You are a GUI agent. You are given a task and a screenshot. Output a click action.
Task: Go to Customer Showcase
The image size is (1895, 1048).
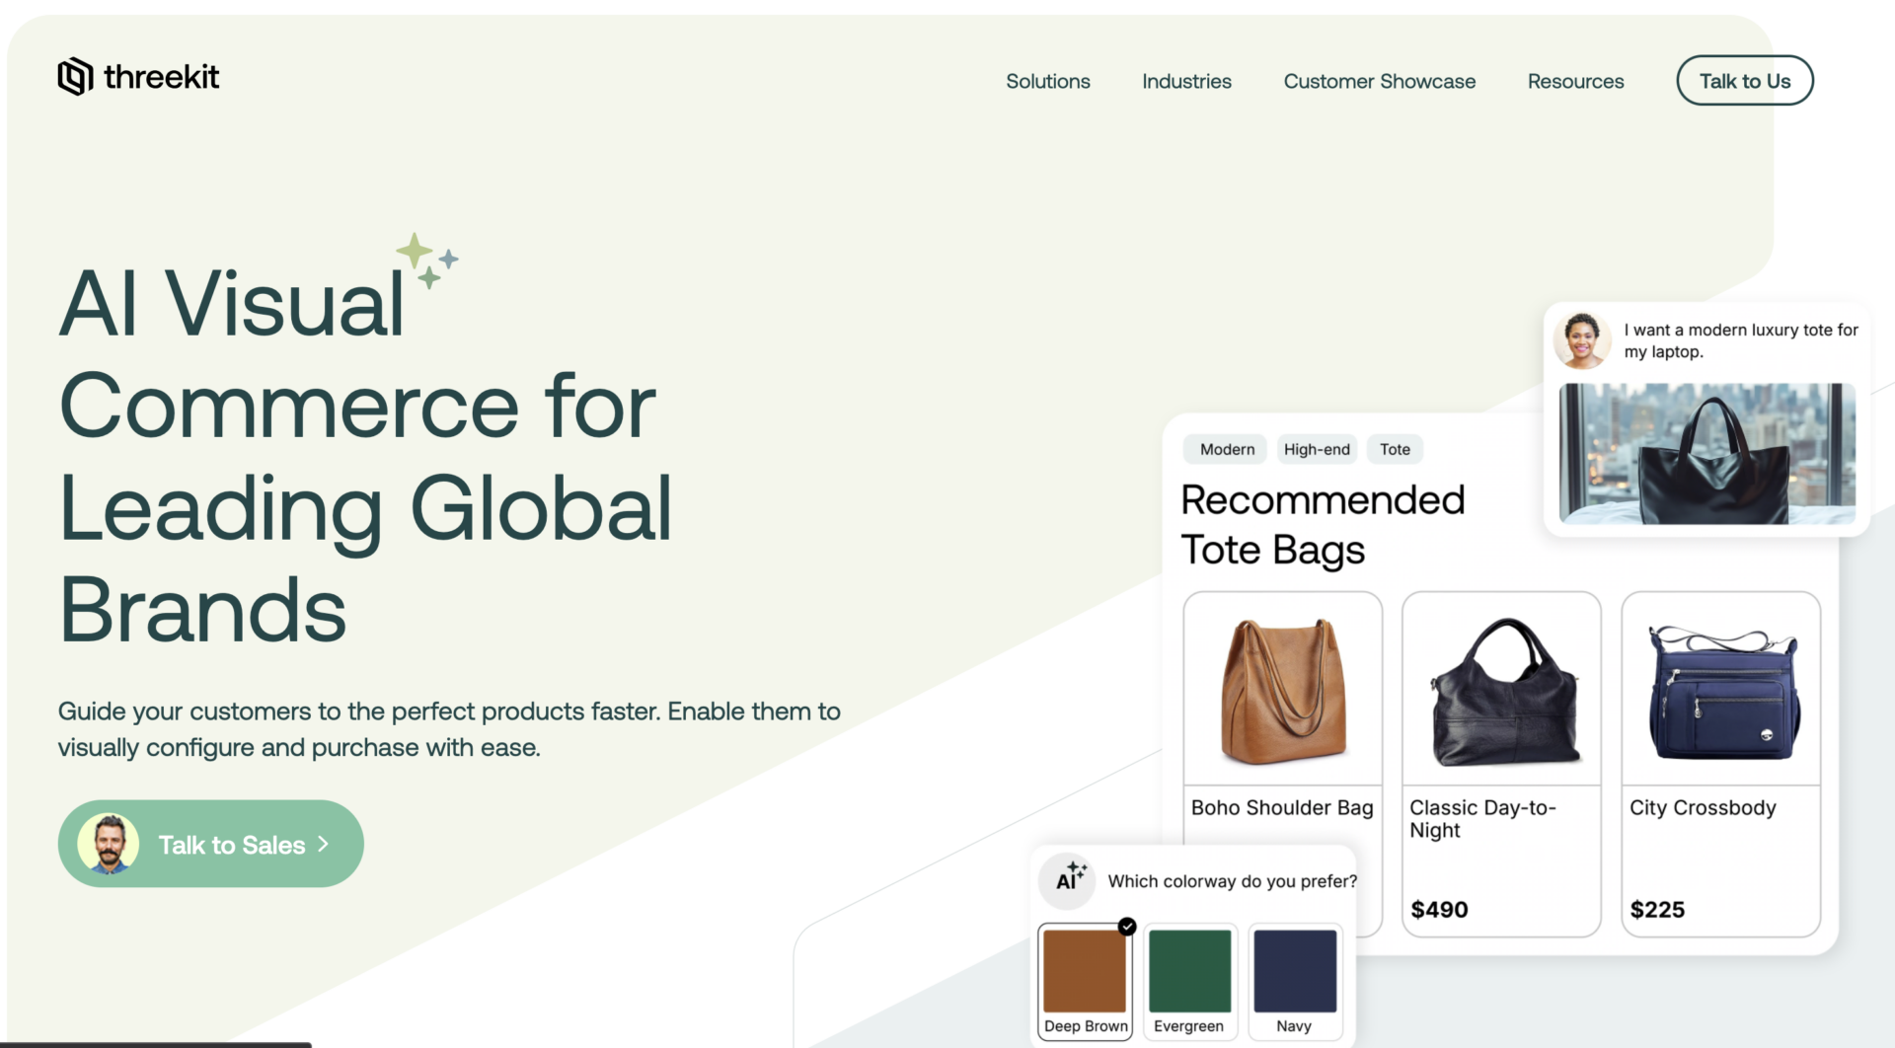(x=1379, y=81)
